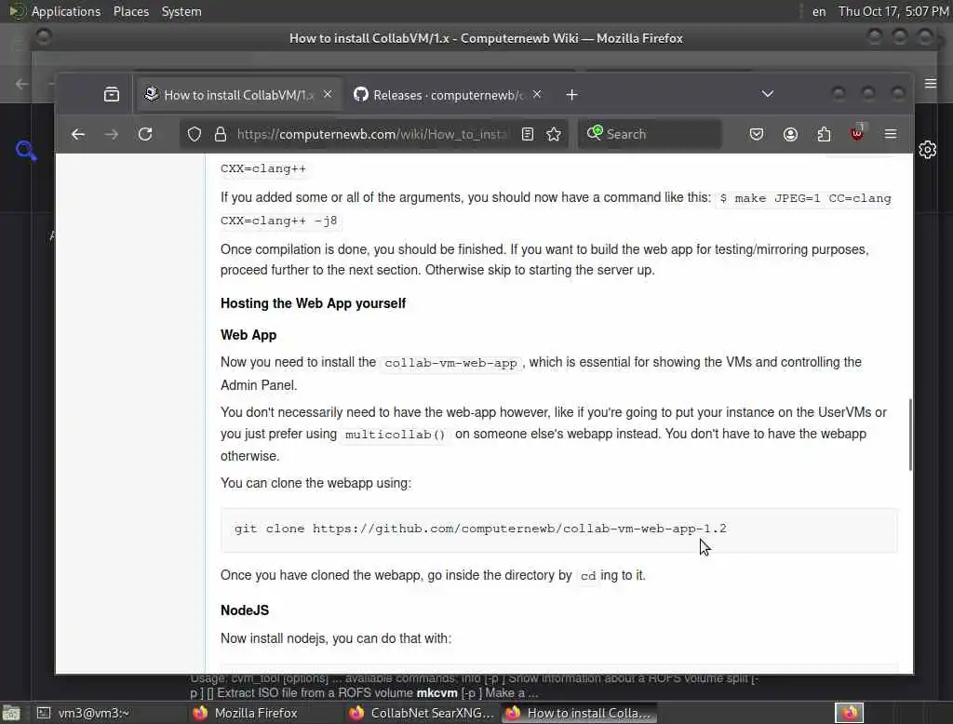The image size is (953, 724).
Task: Switch to How to install Colla taskbar entry
Action: click(x=579, y=713)
